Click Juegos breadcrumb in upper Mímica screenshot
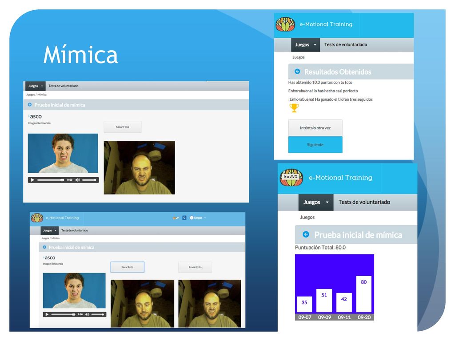 point(31,95)
